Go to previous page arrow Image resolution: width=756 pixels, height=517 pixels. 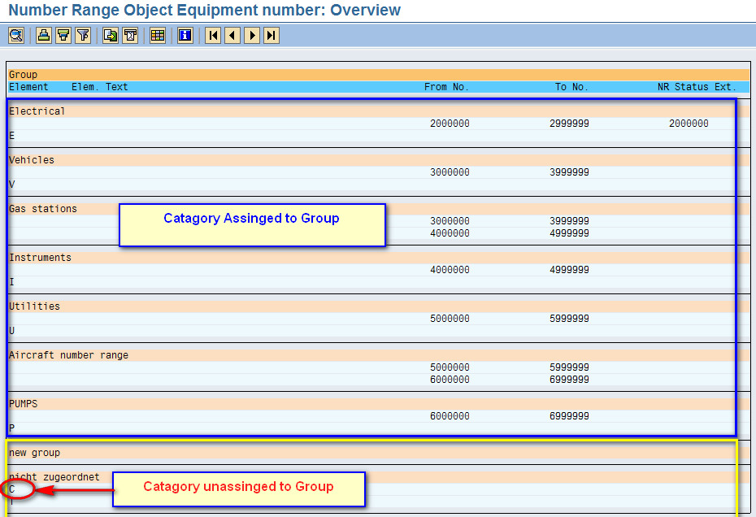tap(232, 35)
